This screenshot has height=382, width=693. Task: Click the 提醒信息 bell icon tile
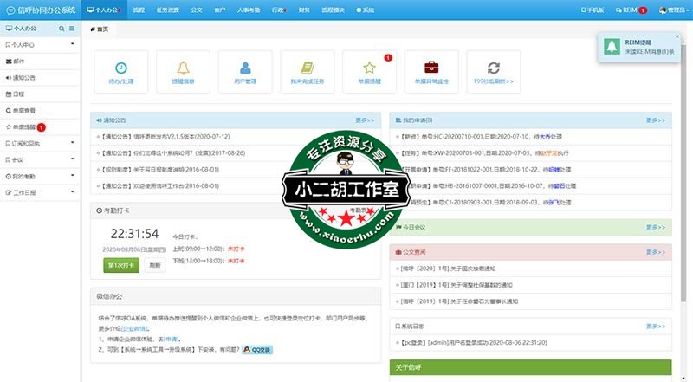click(x=183, y=73)
